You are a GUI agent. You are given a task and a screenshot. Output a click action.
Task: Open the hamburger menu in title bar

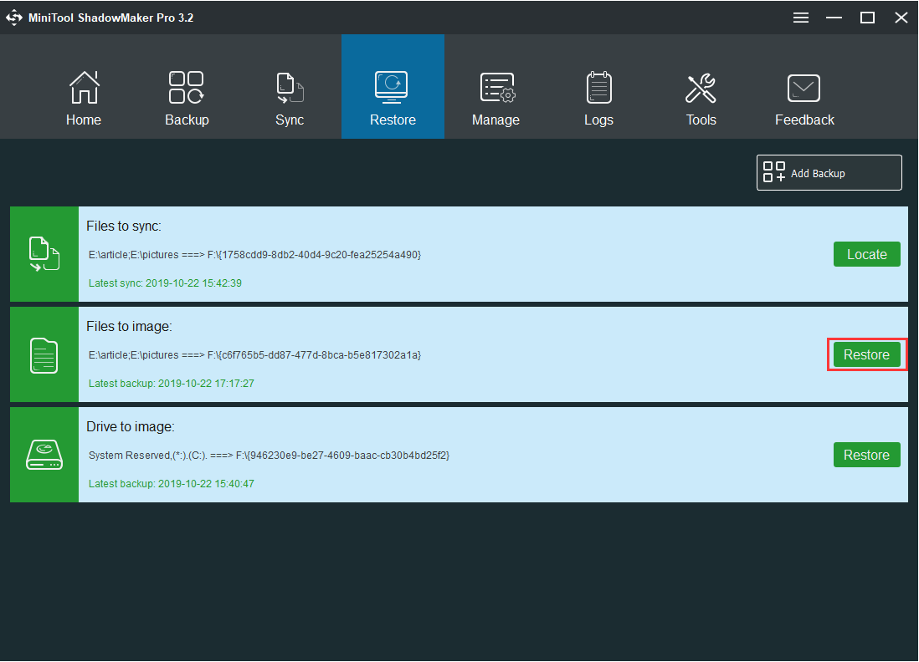pyautogui.click(x=801, y=18)
